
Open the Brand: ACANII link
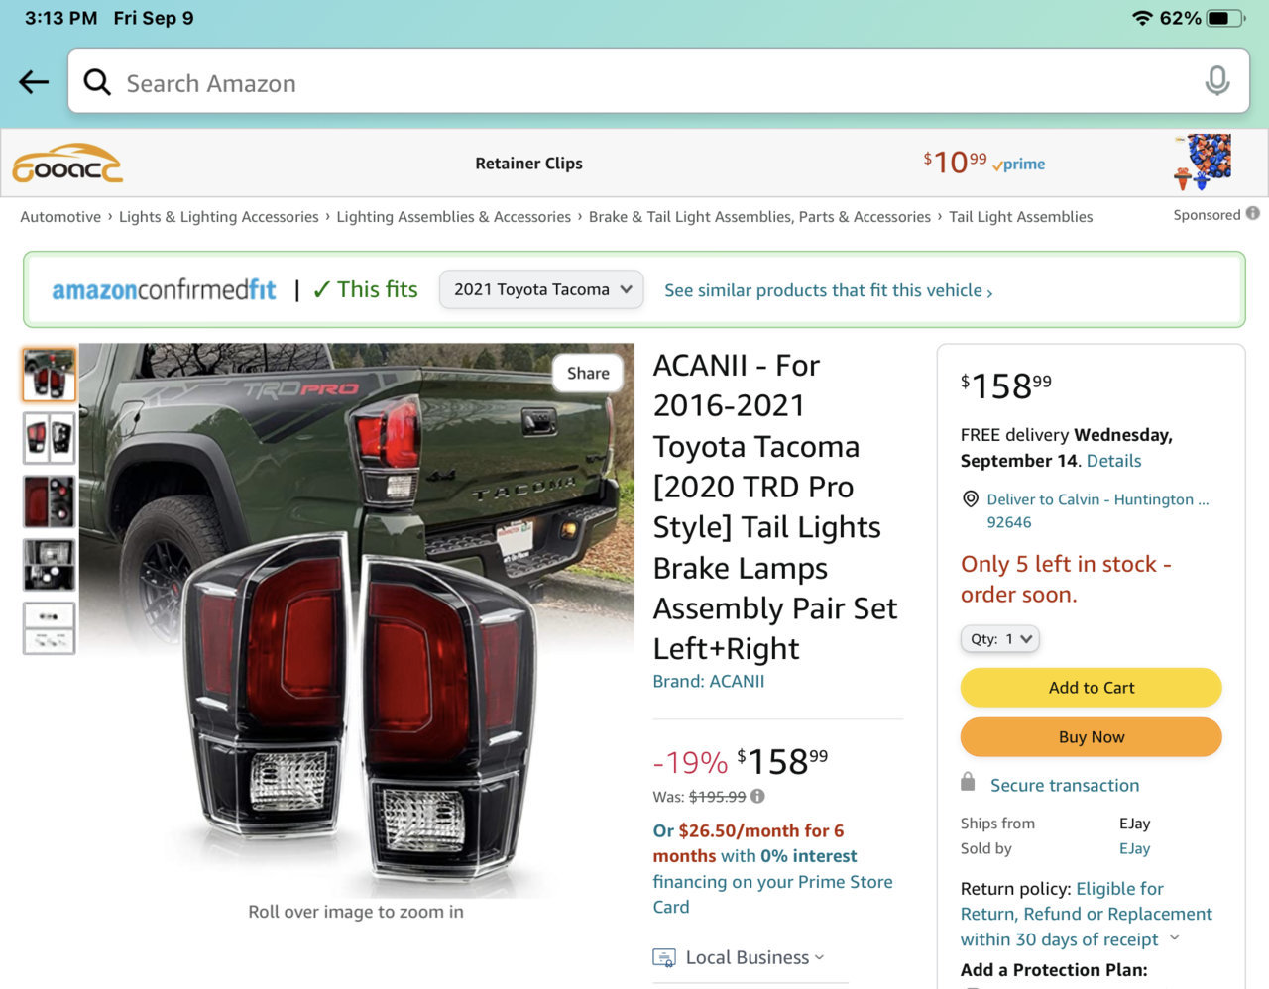(x=708, y=681)
